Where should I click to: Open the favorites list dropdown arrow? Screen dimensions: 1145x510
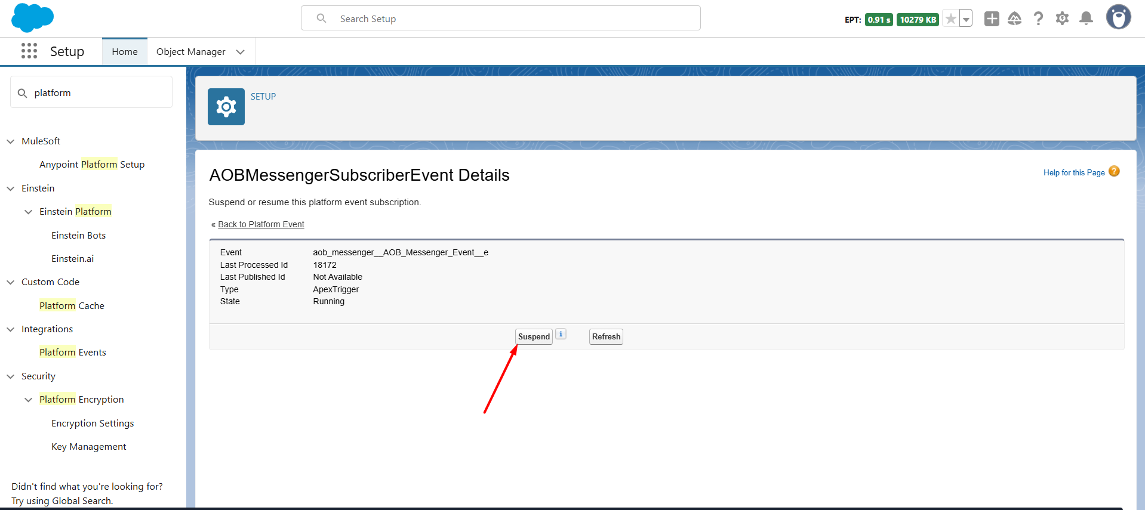pos(966,19)
